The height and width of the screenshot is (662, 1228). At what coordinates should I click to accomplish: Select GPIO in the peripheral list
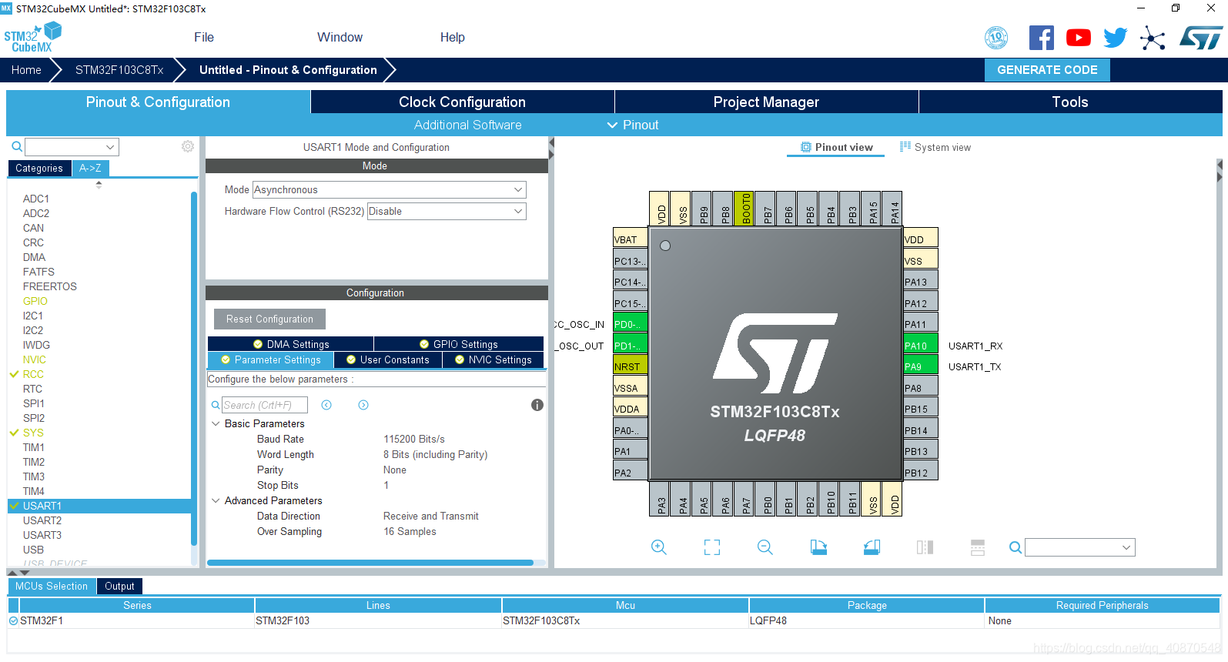[35, 301]
